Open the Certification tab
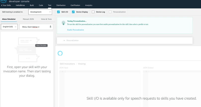Image resolution: width=201 pixels, height=107 pixels. pos(75,5)
